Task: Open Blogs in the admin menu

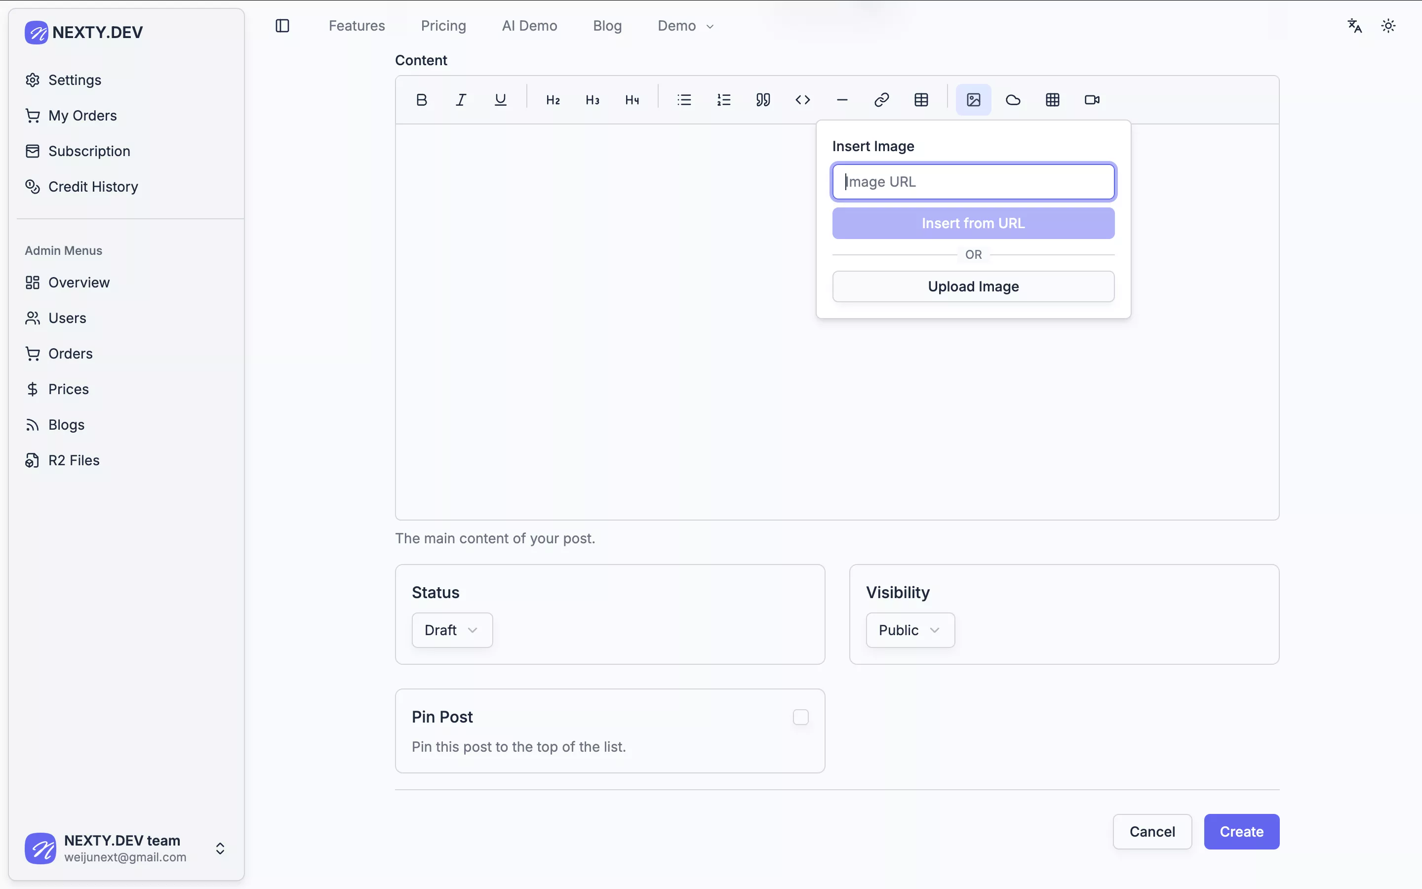Action: tap(66, 425)
